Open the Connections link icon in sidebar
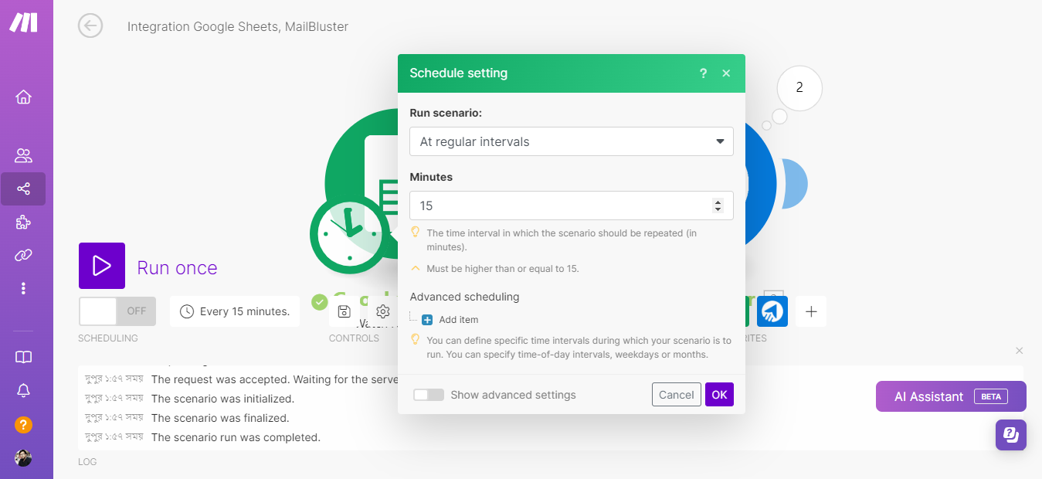Viewport: 1042px width, 479px height. [23, 256]
